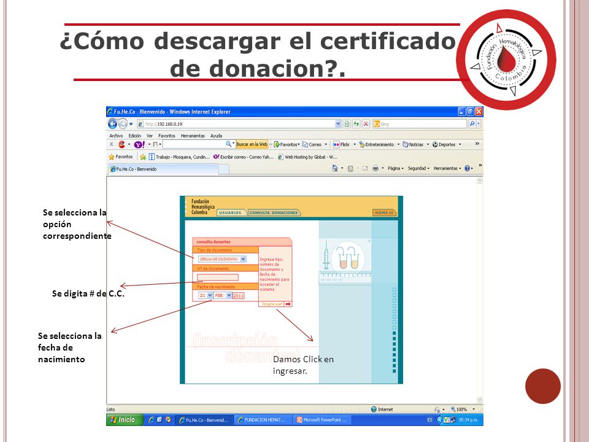
Task: Click the Favoritos star button
Action: [x=121, y=157]
